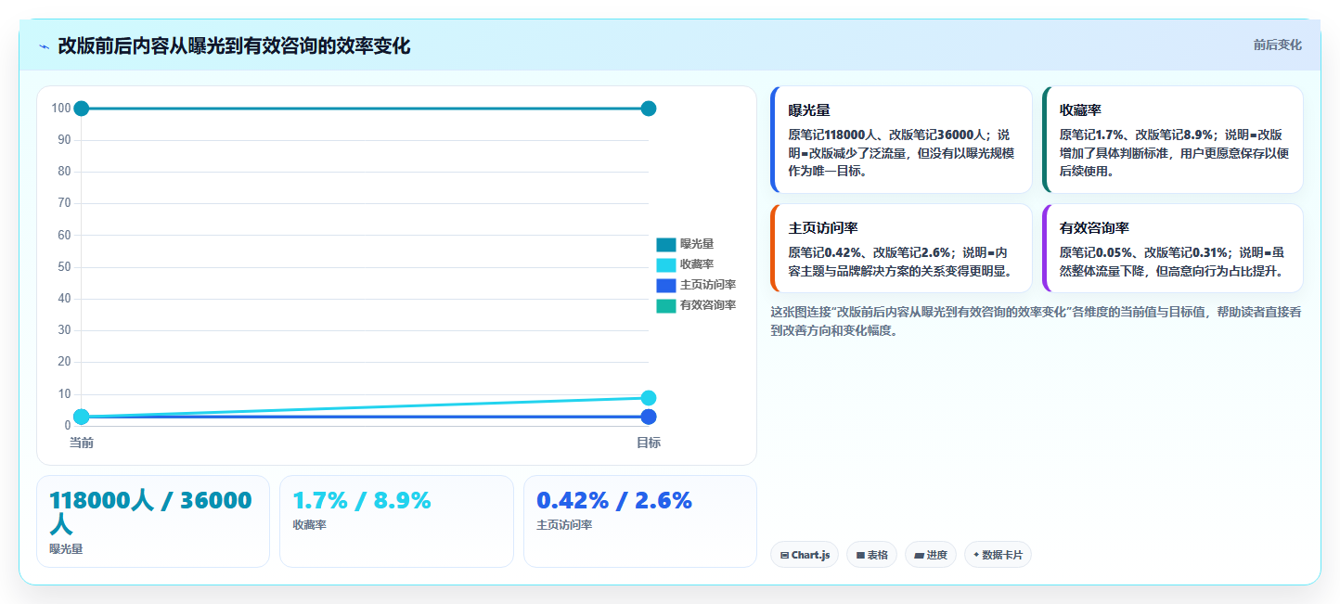Click the 118000人 / 36000人 stat value
Viewport: 1340px width, 604px height.
point(151,512)
